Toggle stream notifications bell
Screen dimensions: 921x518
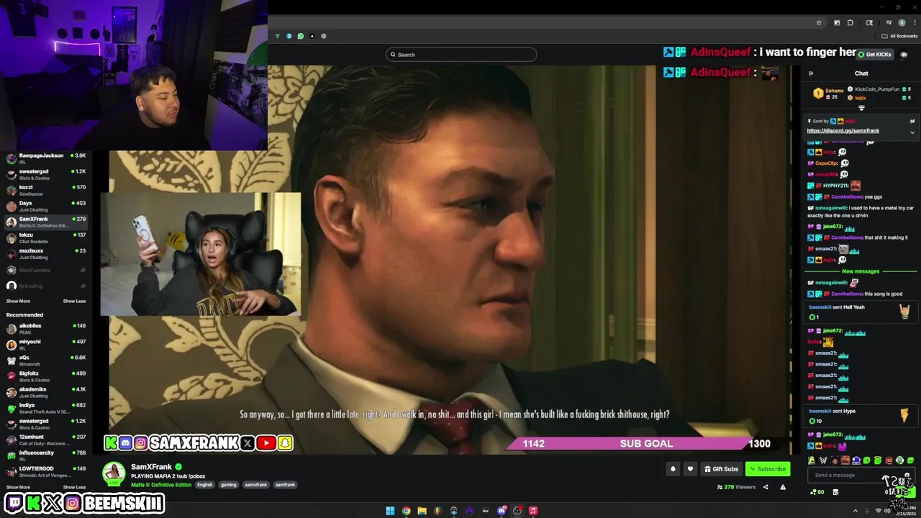click(x=673, y=469)
